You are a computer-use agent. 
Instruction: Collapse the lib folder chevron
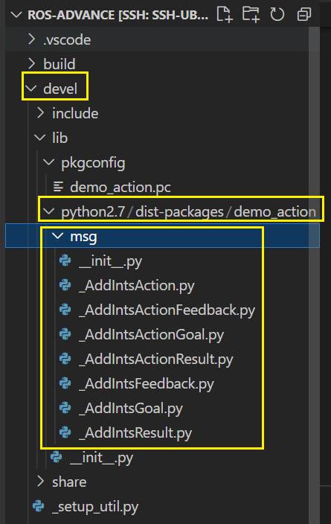pyautogui.click(x=40, y=138)
